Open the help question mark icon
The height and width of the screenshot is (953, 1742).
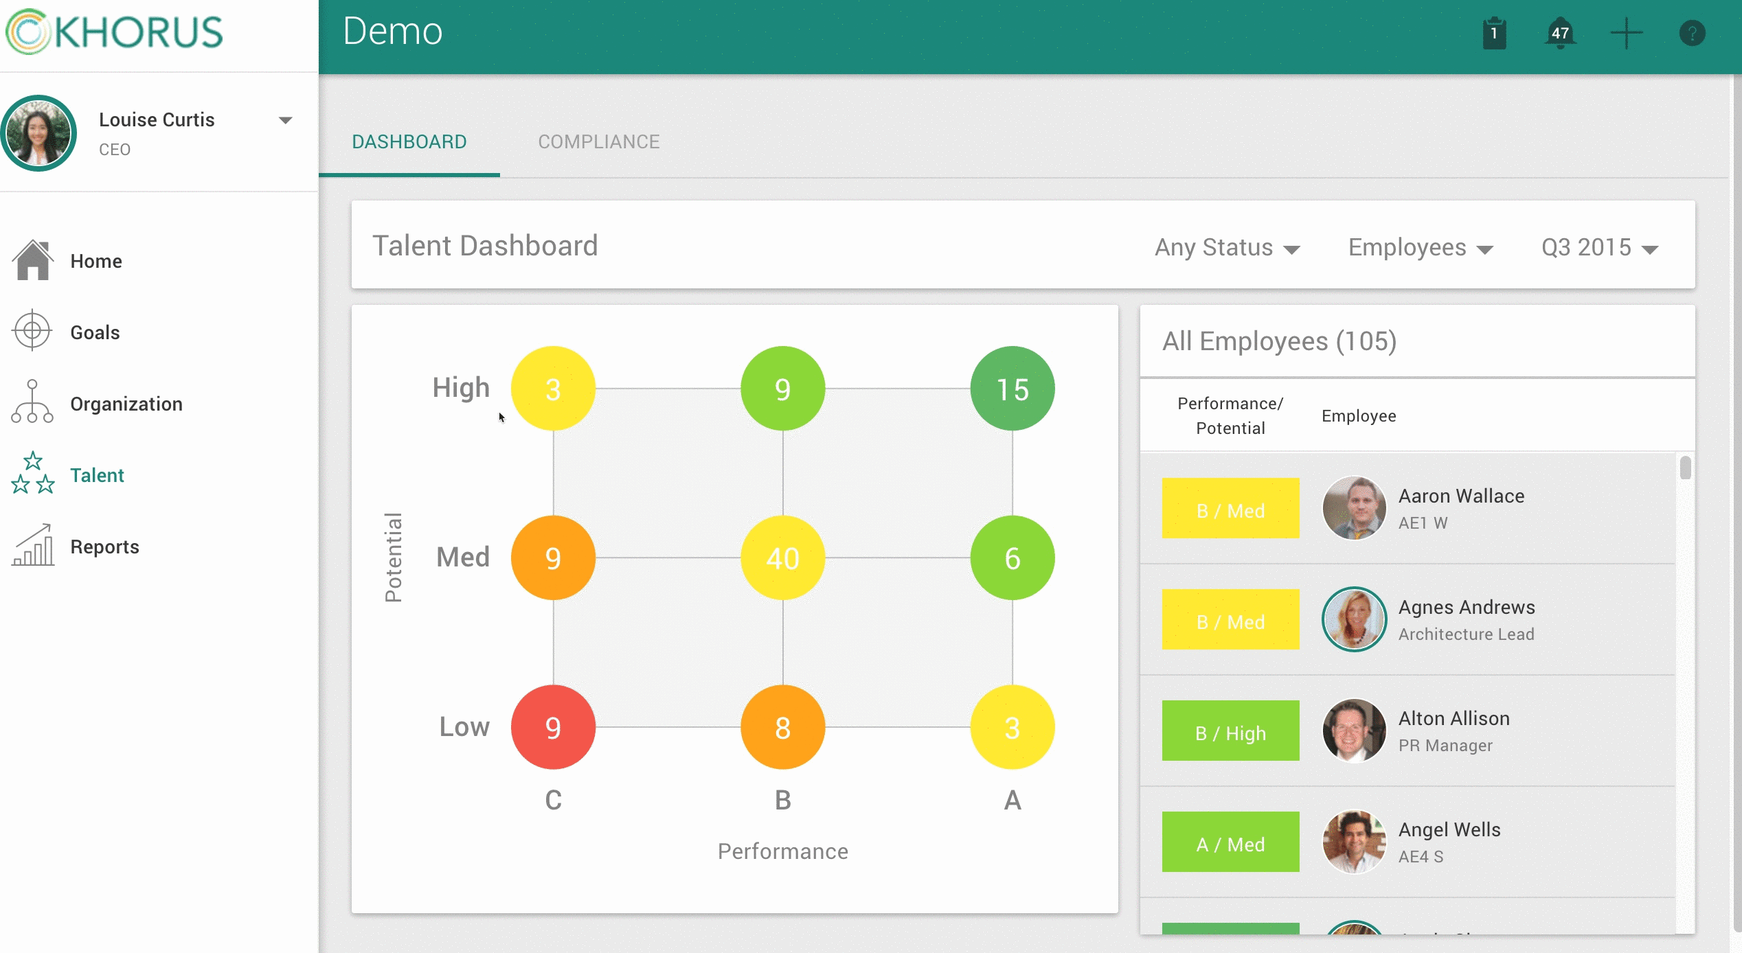coord(1692,33)
